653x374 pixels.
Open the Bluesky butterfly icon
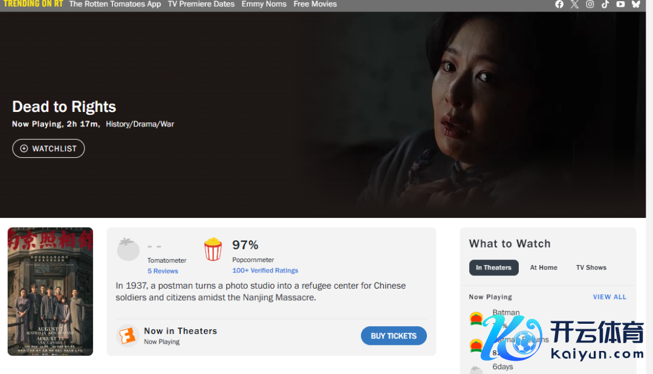coord(635,4)
